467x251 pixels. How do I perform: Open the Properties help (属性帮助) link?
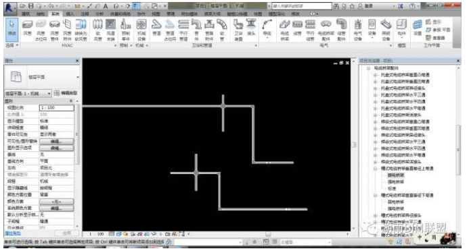13,233
